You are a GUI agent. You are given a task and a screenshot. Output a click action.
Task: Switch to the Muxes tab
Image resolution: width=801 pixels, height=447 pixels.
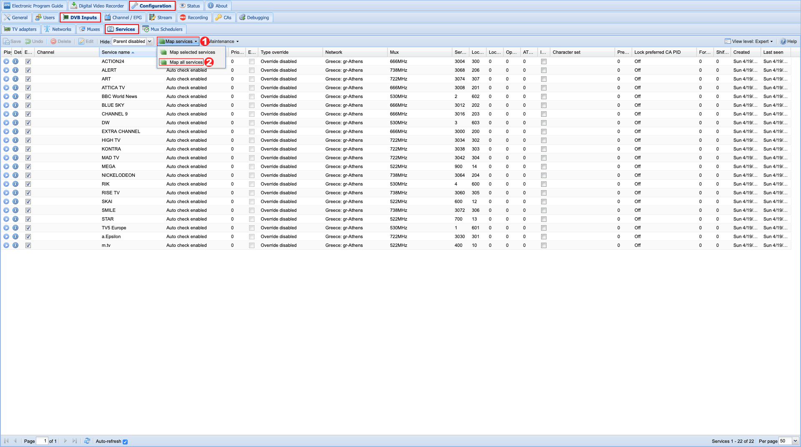[x=90, y=29]
